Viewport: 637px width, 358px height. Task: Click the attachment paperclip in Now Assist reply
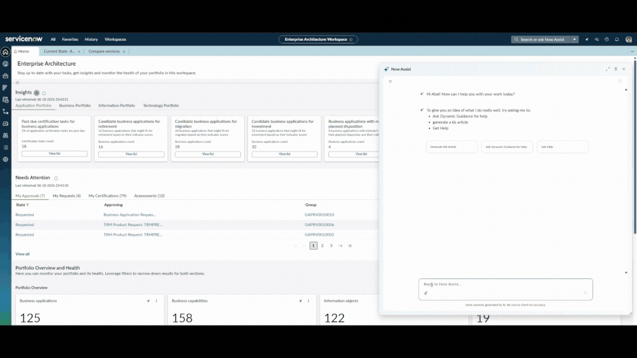pos(426,293)
